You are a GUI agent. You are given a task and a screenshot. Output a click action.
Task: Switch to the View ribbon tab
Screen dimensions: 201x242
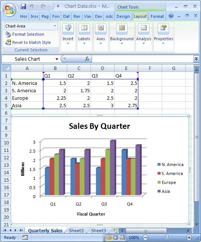[88, 16]
